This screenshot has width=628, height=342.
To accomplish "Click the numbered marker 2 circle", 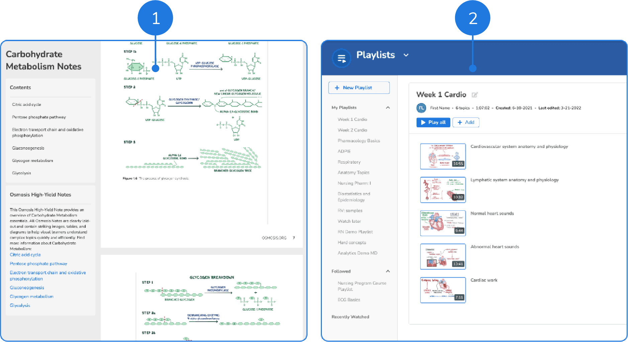I will tap(472, 18).
